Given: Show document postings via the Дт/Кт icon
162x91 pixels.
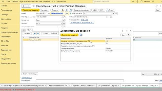Looking at the screenshot, I should [x=63, y=10].
